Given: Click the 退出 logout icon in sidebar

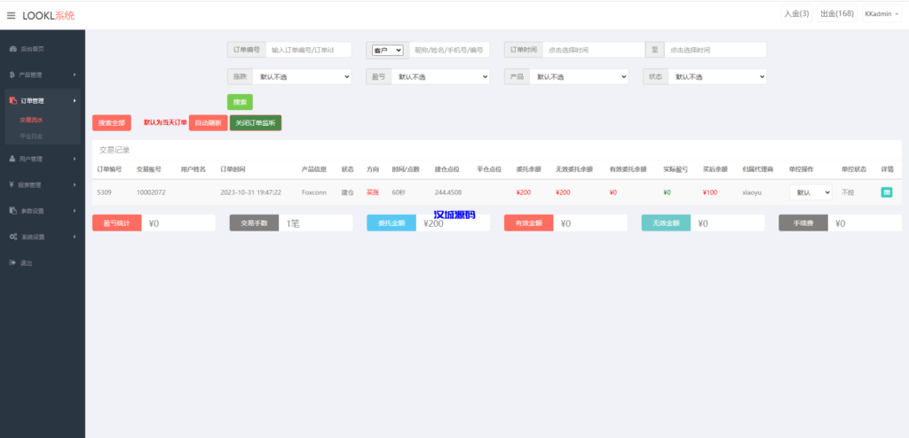Looking at the screenshot, I should [12, 262].
